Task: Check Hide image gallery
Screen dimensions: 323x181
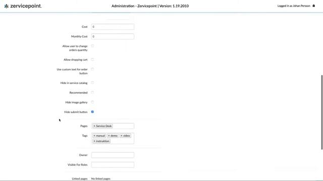Action: coord(92,102)
